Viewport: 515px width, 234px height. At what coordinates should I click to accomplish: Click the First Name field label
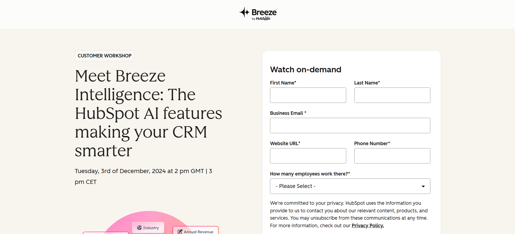283,83
